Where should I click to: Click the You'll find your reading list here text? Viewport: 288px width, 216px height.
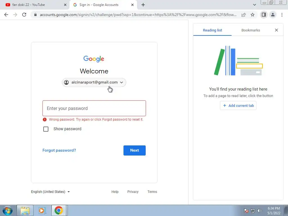(x=238, y=89)
